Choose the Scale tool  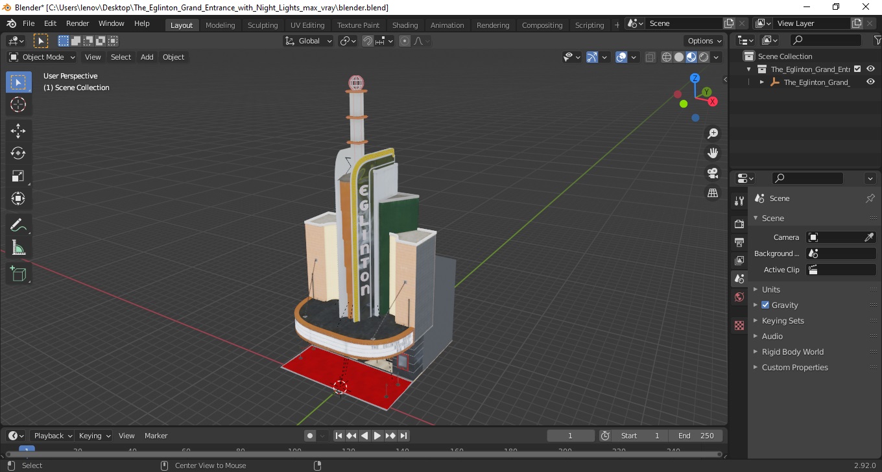[x=18, y=176]
